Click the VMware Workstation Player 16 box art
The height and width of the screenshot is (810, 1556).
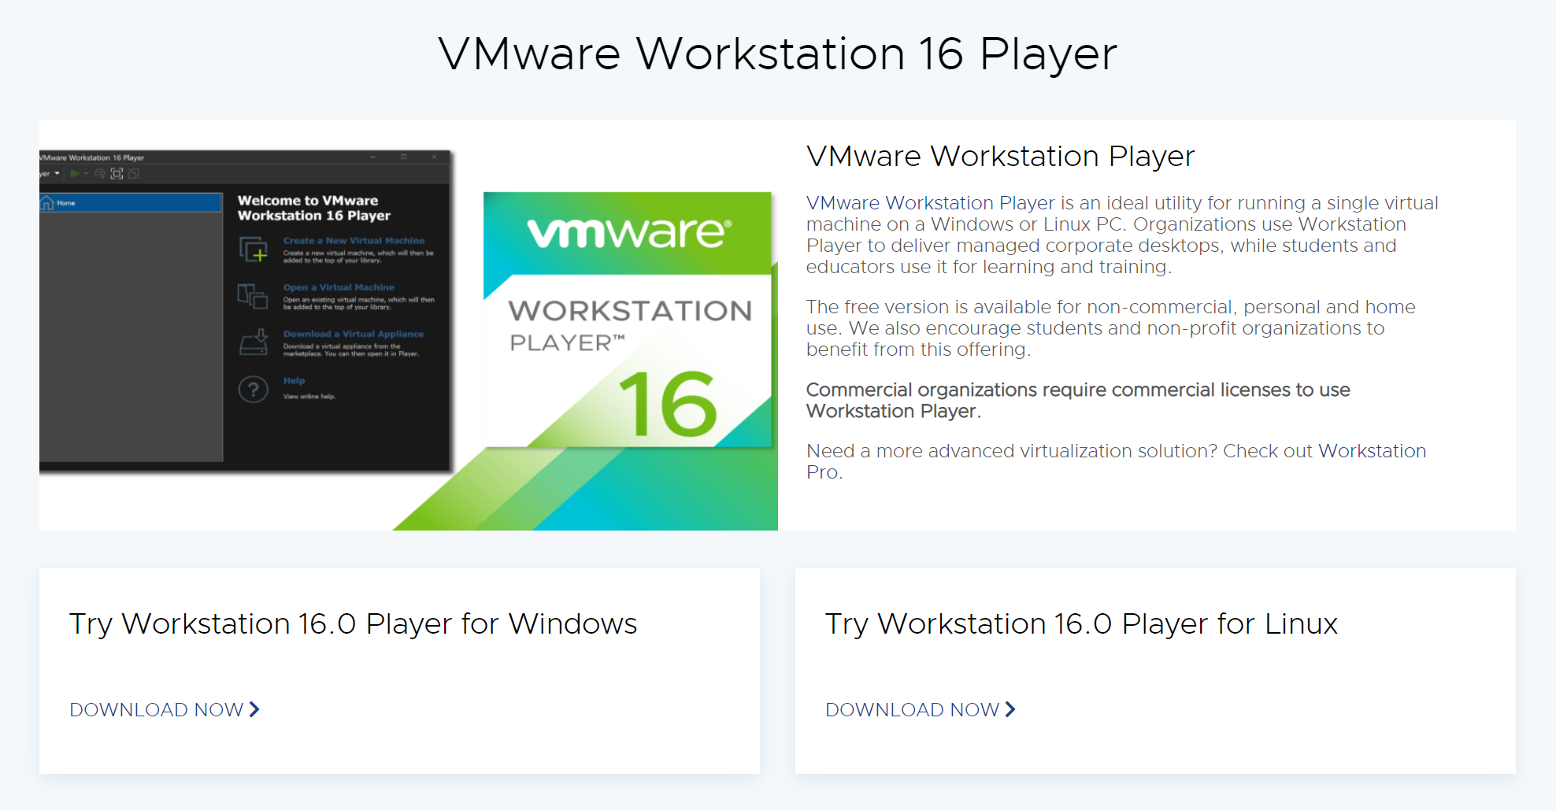click(x=628, y=320)
